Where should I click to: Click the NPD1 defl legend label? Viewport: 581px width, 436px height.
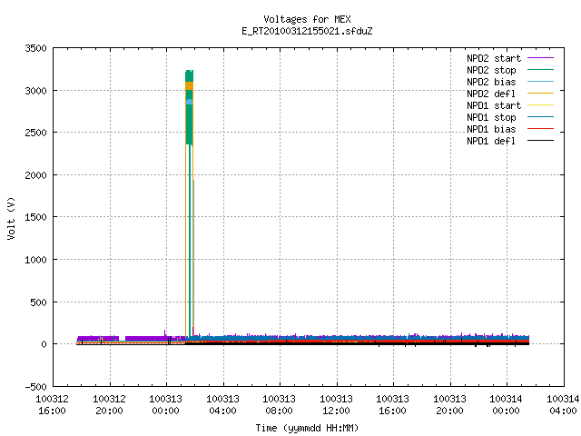(x=491, y=142)
